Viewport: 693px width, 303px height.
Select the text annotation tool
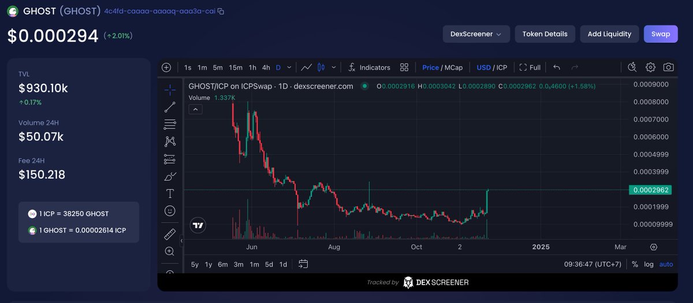170,194
